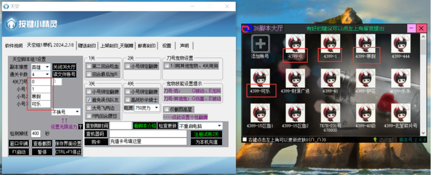Enable 第二回合吃血 checkbox

(x=89, y=66)
